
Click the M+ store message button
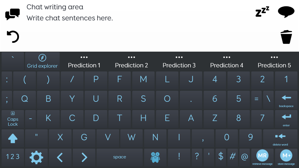pos(286,157)
